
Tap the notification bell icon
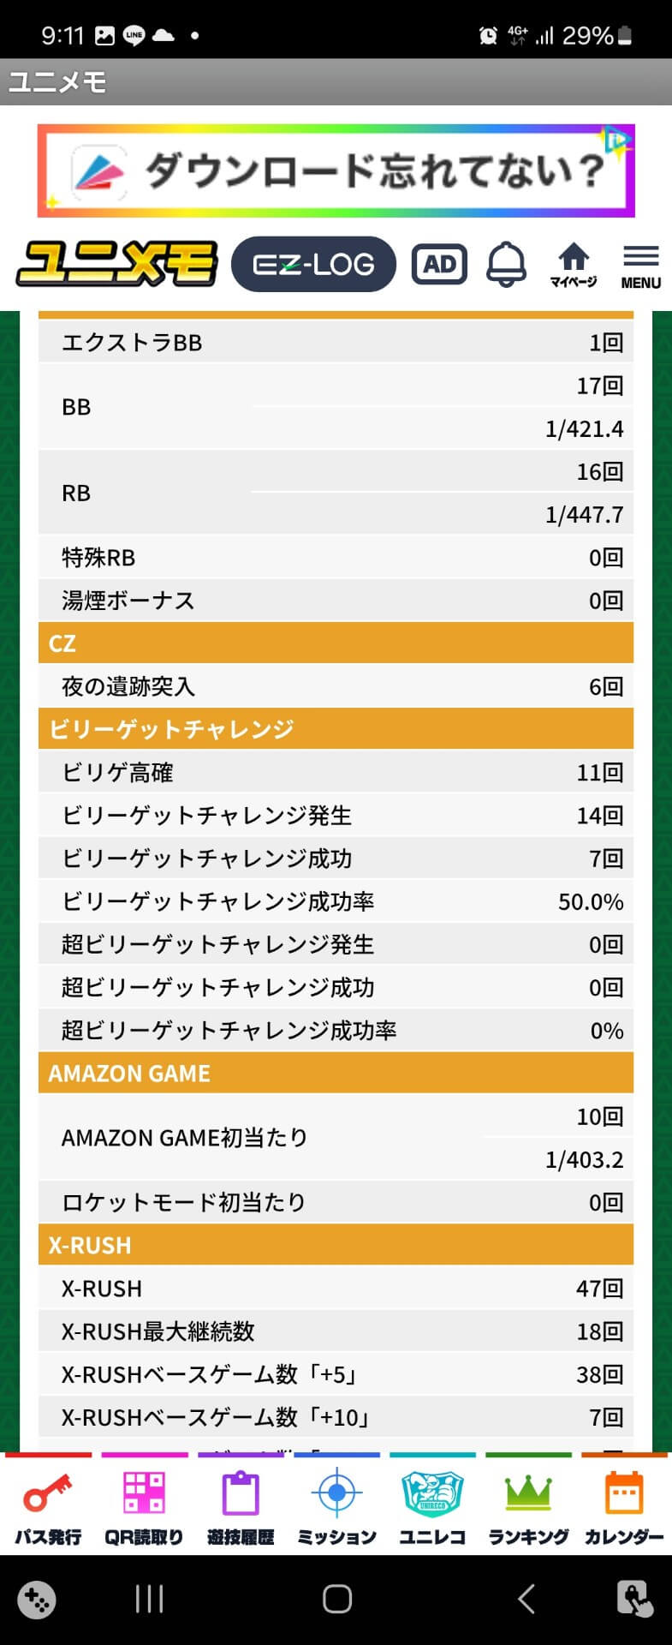(x=506, y=264)
